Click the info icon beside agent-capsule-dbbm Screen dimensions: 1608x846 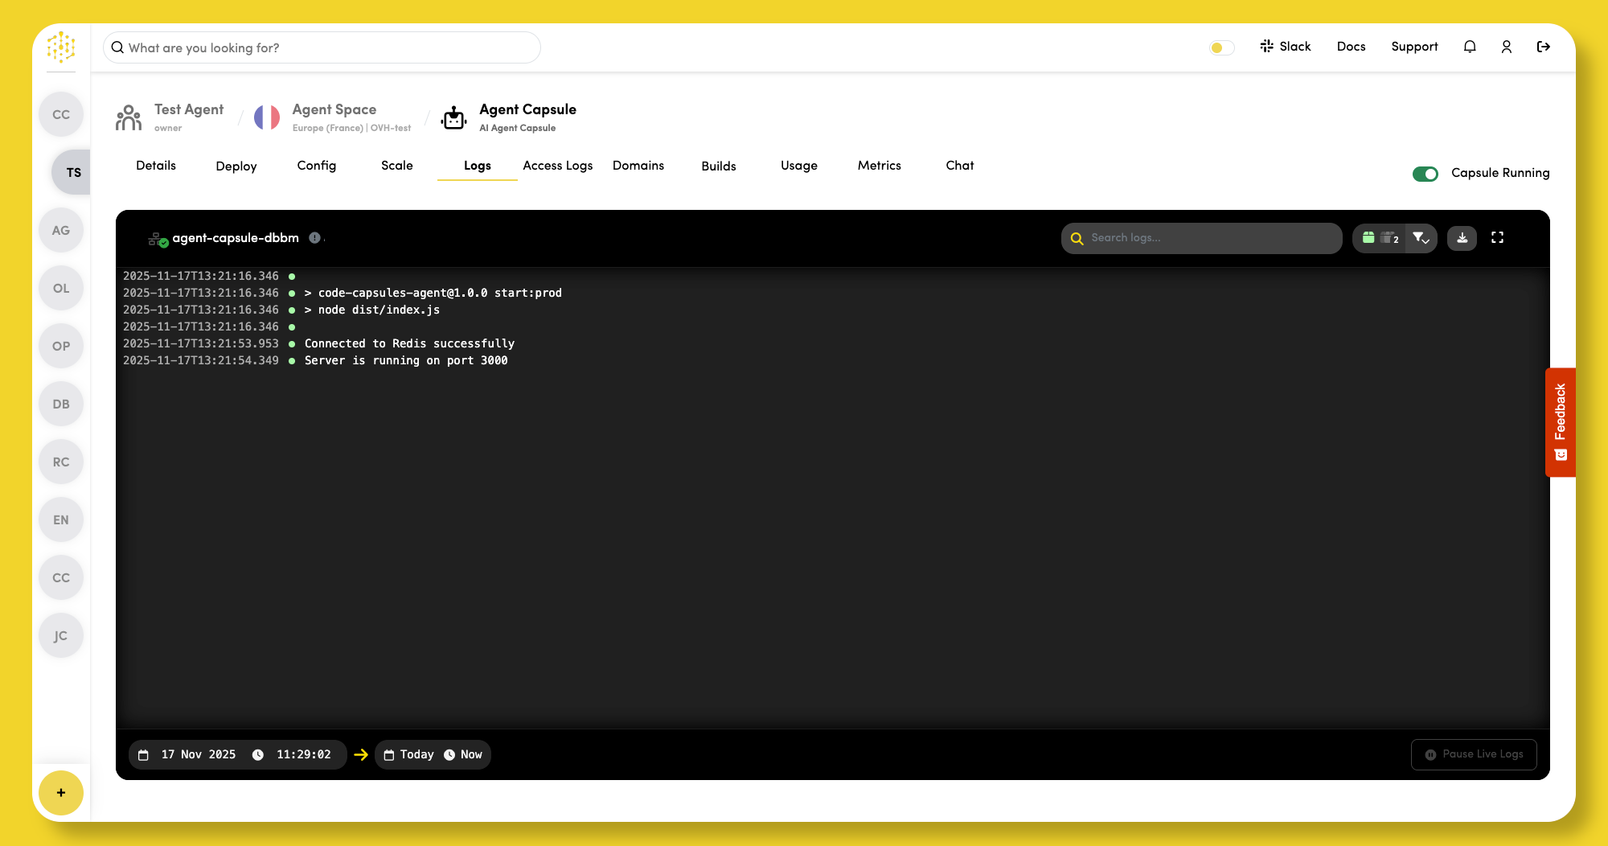(315, 238)
